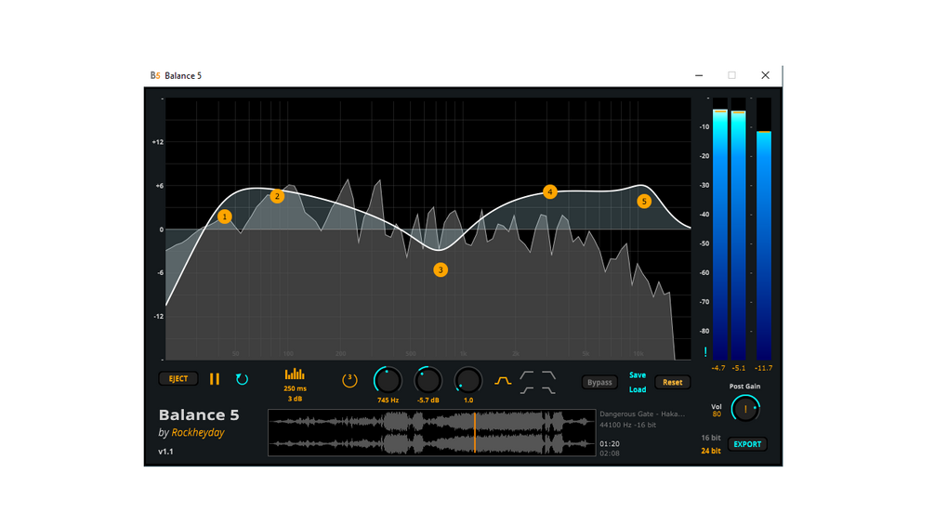The width and height of the screenshot is (934, 525).
Task: Click Load preset
Action: coord(638,390)
